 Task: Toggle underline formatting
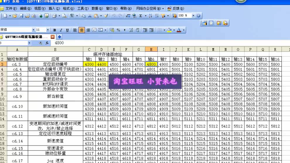tap(67, 30)
